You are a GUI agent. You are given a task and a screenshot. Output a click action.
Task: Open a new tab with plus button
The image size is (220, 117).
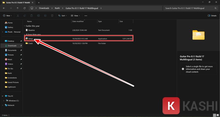click(x=39, y=2)
